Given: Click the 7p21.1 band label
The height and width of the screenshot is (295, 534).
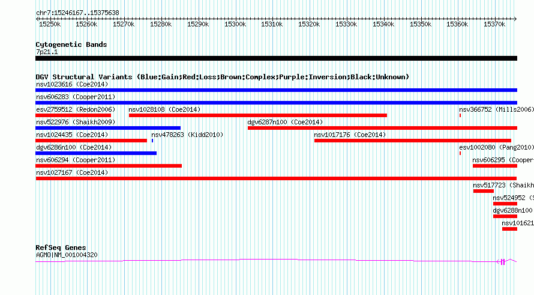Looking at the screenshot, I should [x=47, y=52].
